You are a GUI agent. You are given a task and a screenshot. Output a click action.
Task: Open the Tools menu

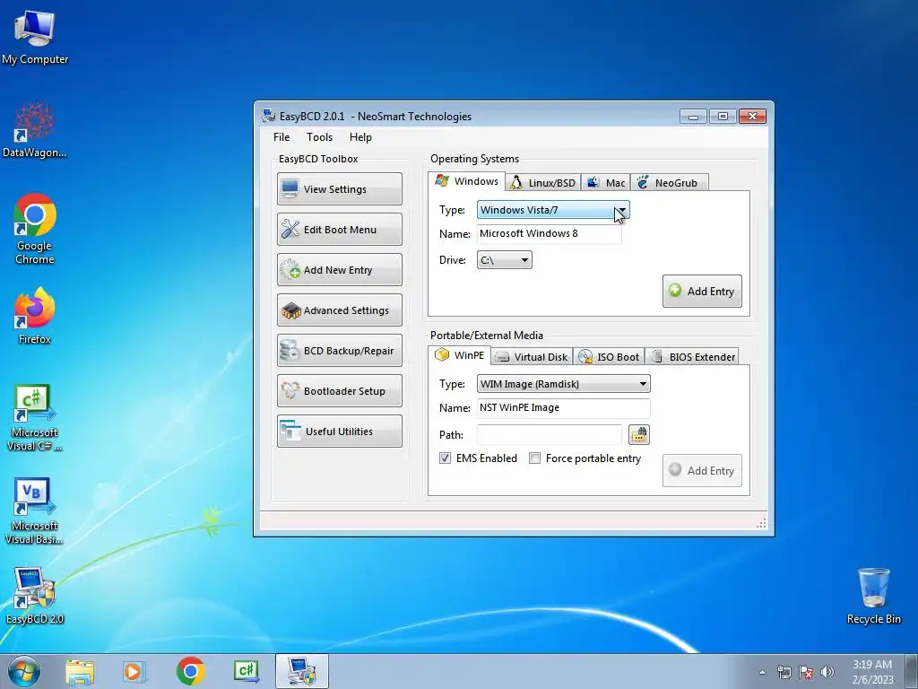(x=320, y=137)
